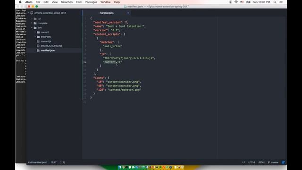Viewport: 302px width, 170px height.
Task: Click line number 12 in gutter
Action: click(85, 62)
